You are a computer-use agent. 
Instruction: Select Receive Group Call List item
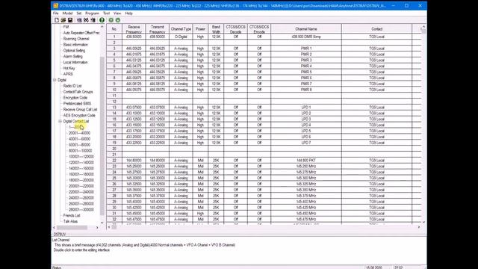pyautogui.click(x=80, y=110)
